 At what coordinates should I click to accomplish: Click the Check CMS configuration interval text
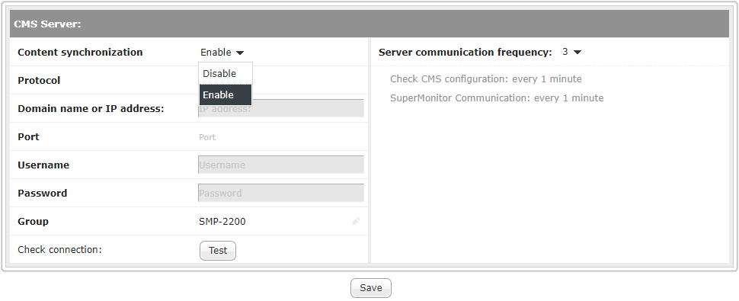[486, 79]
